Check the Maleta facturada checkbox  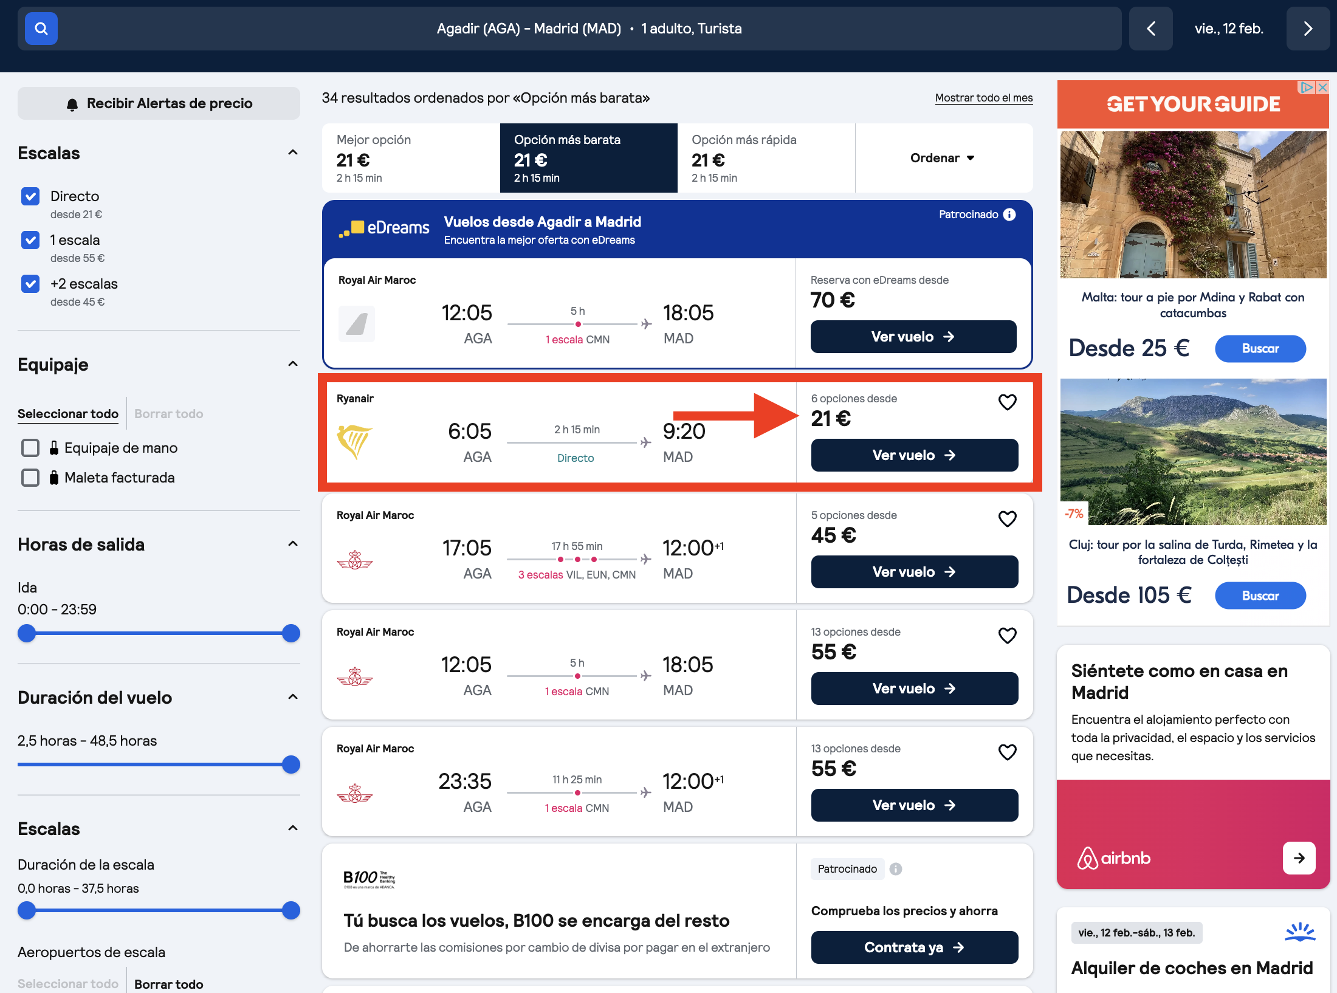30,478
